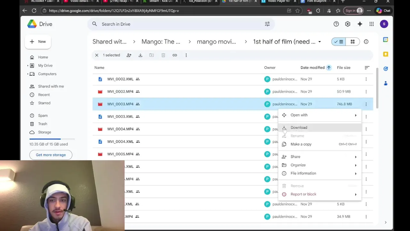
Task: Open the account avatar S
Action: point(384,24)
